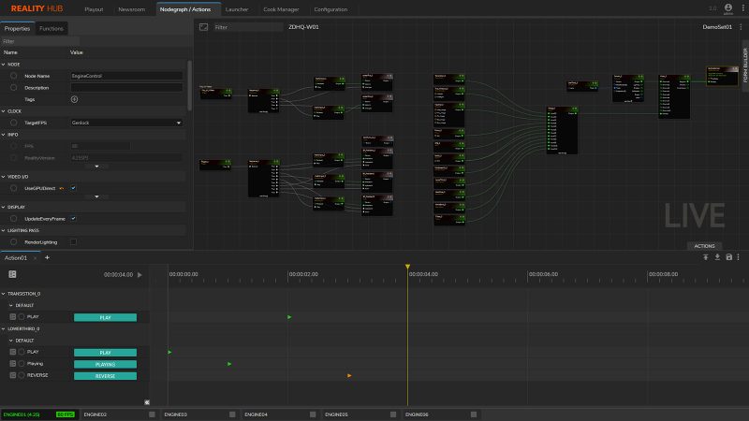Close the Action01 tab
Viewport: 749px width, 421px height.
(x=35, y=258)
